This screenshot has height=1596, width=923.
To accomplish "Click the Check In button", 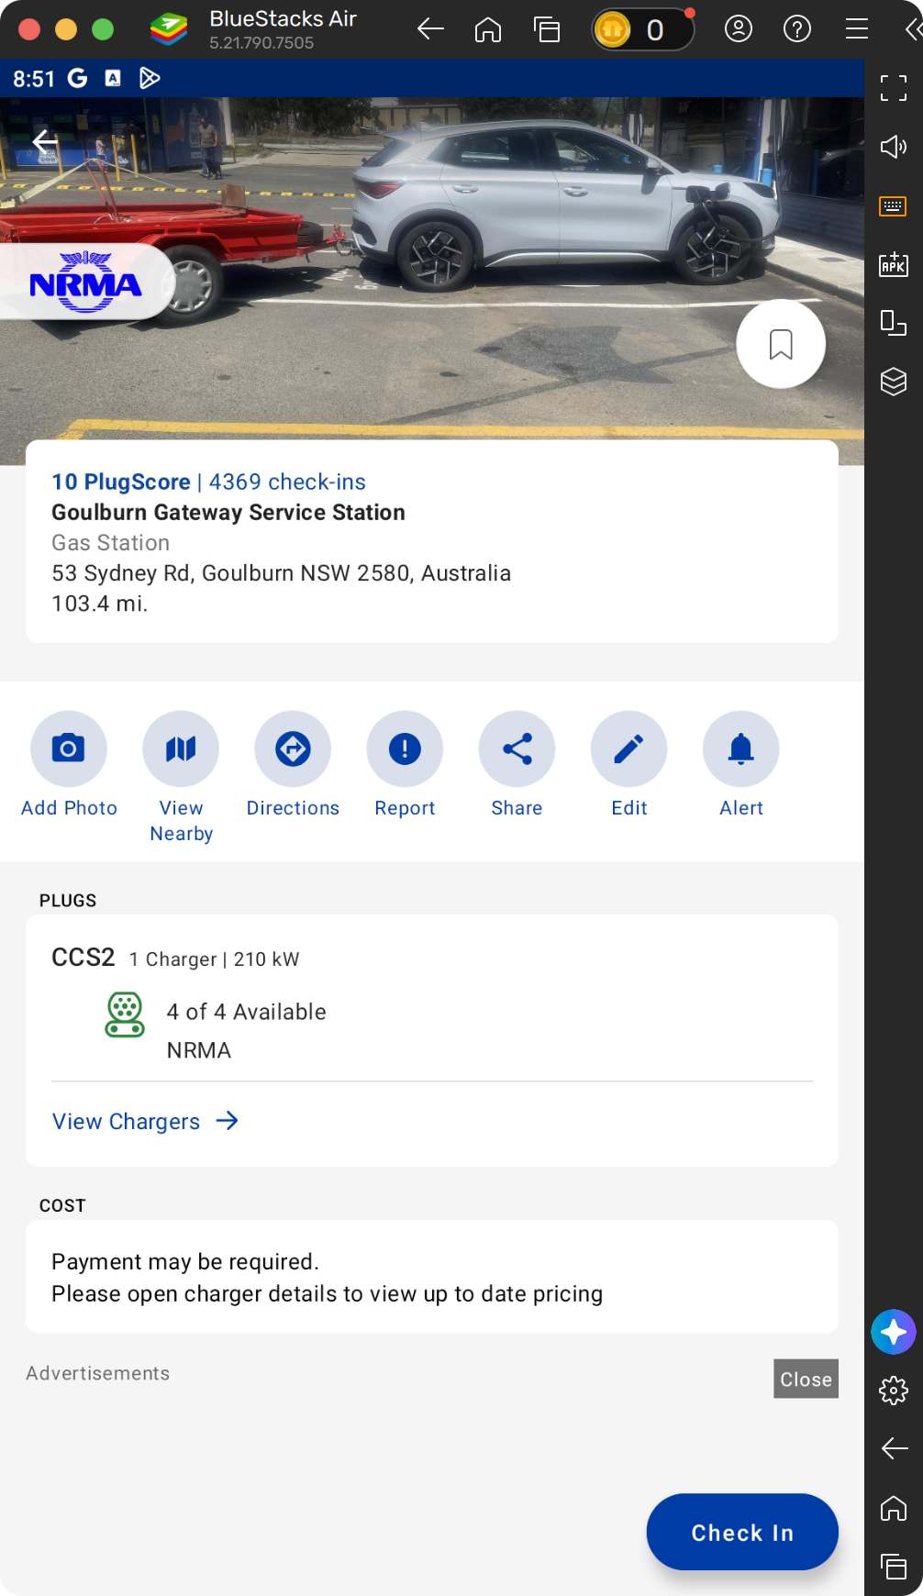I will coord(742,1532).
